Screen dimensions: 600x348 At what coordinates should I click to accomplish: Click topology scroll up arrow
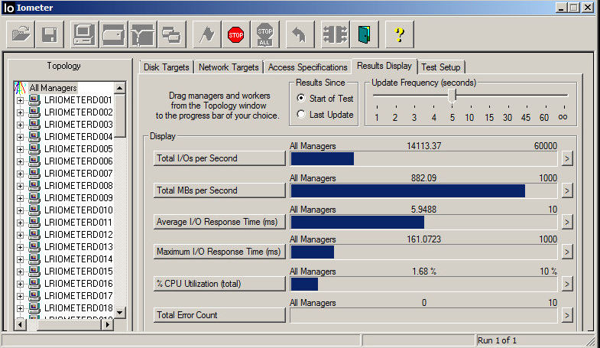(x=120, y=88)
